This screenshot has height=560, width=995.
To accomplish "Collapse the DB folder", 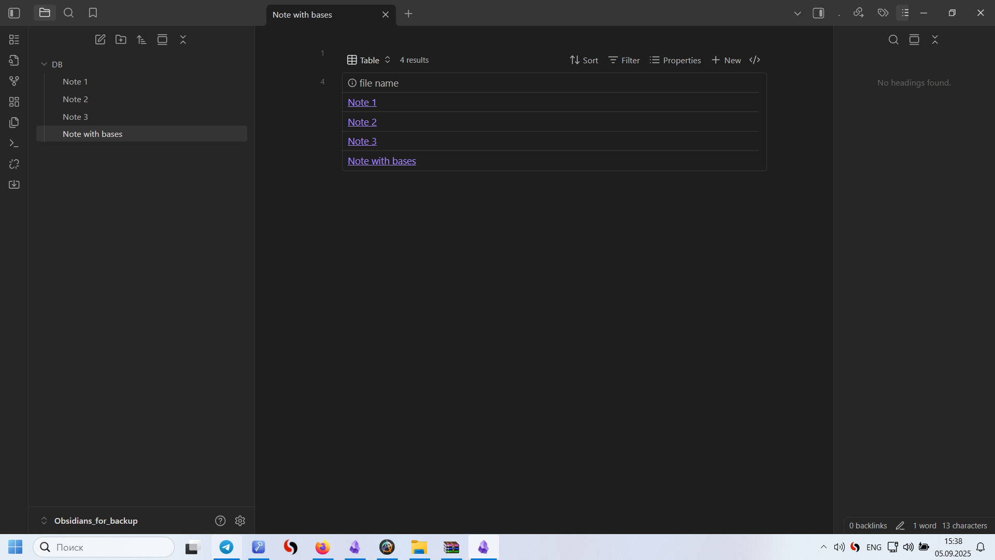I will pos(44,64).
